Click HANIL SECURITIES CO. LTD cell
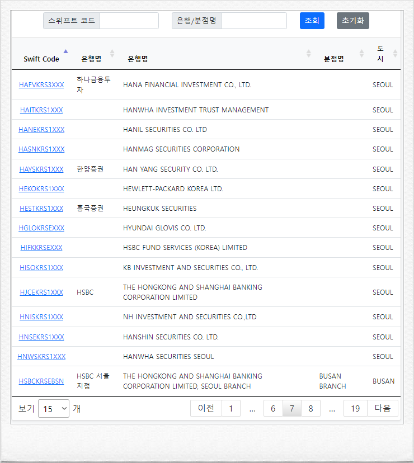This screenshot has width=414, height=463. [165, 130]
